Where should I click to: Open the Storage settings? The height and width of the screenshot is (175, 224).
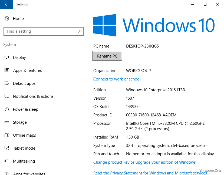click(20, 122)
